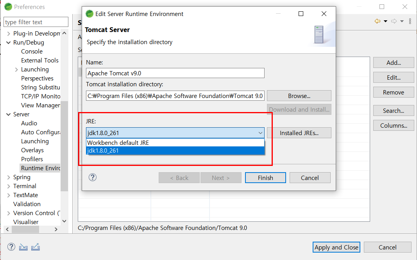417x260 pixels.
Task: Select View Management in the tree
Action: point(40,105)
